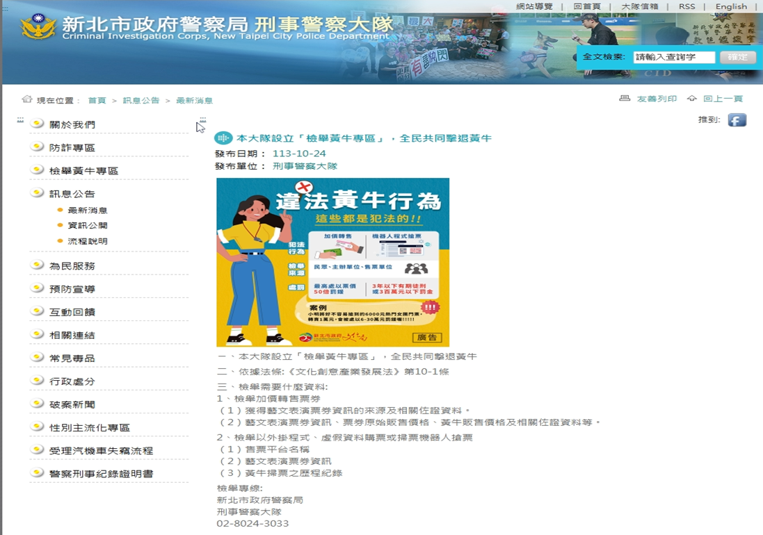The image size is (763, 535).
Task: Click the bullet icon beside 防詐專區
Action: (x=38, y=147)
